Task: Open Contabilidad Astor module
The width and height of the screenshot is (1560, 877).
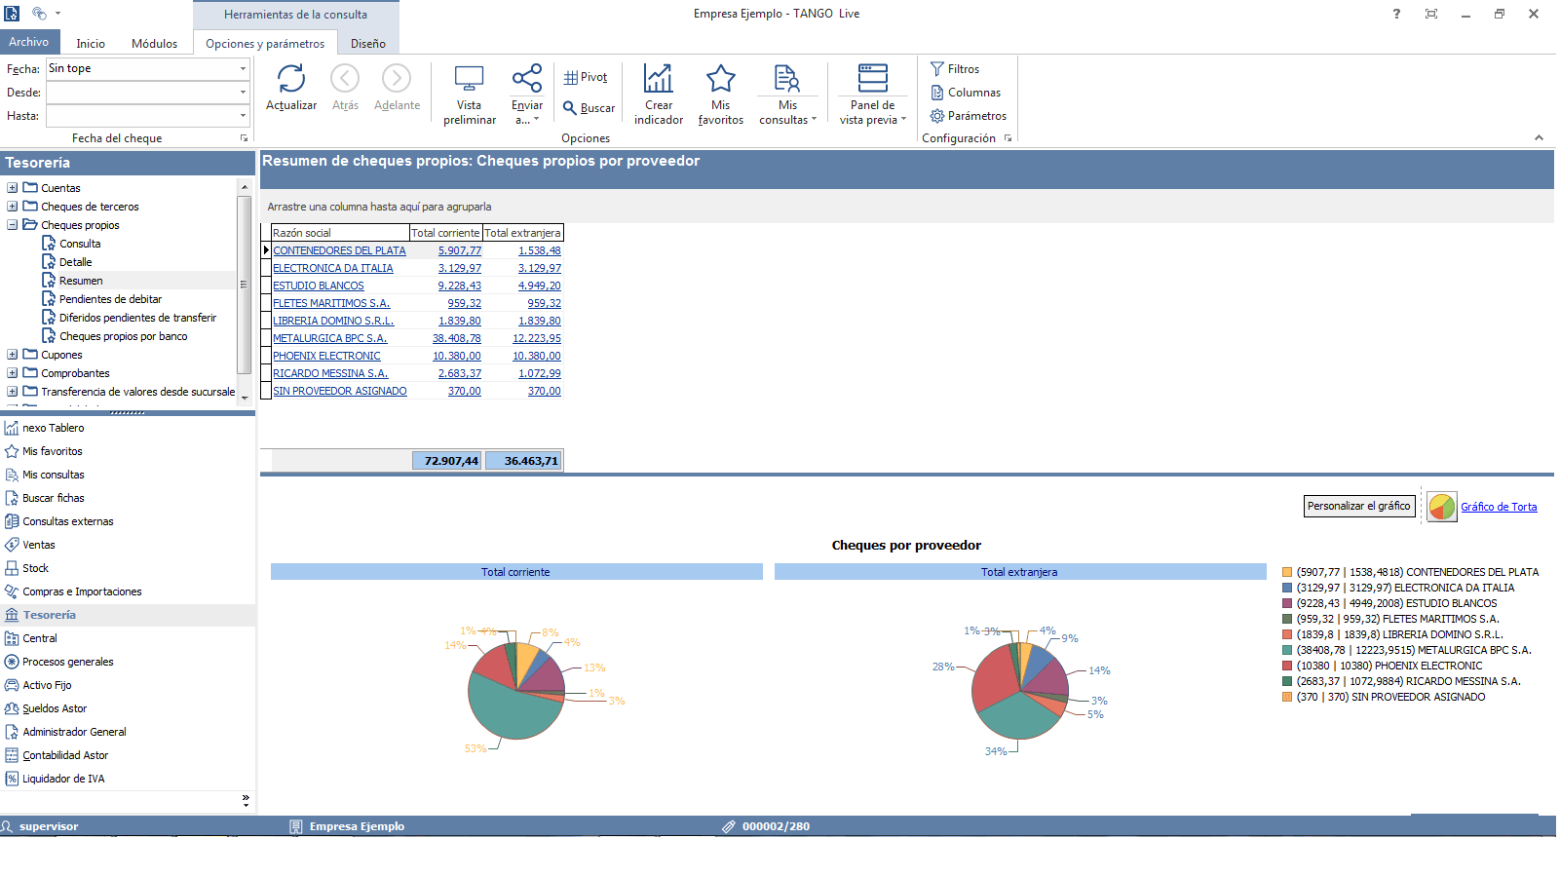Action: point(57,755)
